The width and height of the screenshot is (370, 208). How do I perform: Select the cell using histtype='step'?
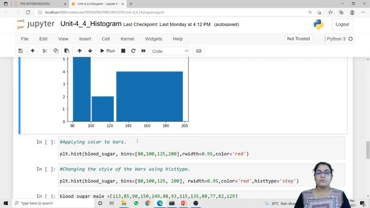(202, 175)
